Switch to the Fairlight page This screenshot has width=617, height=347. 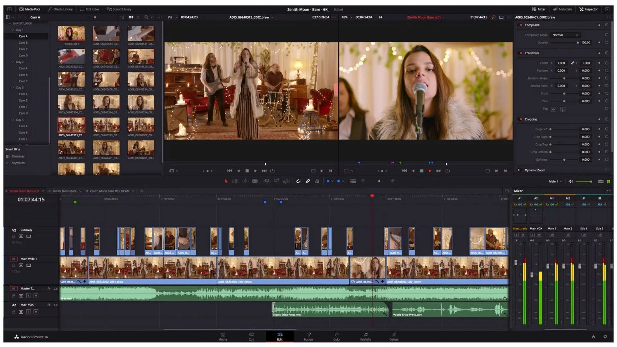365,336
